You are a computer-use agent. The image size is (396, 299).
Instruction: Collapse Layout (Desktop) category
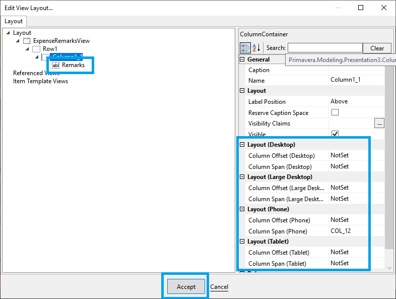[x=242, y=144]
